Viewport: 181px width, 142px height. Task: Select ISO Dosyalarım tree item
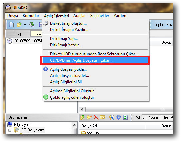(32, 130)
